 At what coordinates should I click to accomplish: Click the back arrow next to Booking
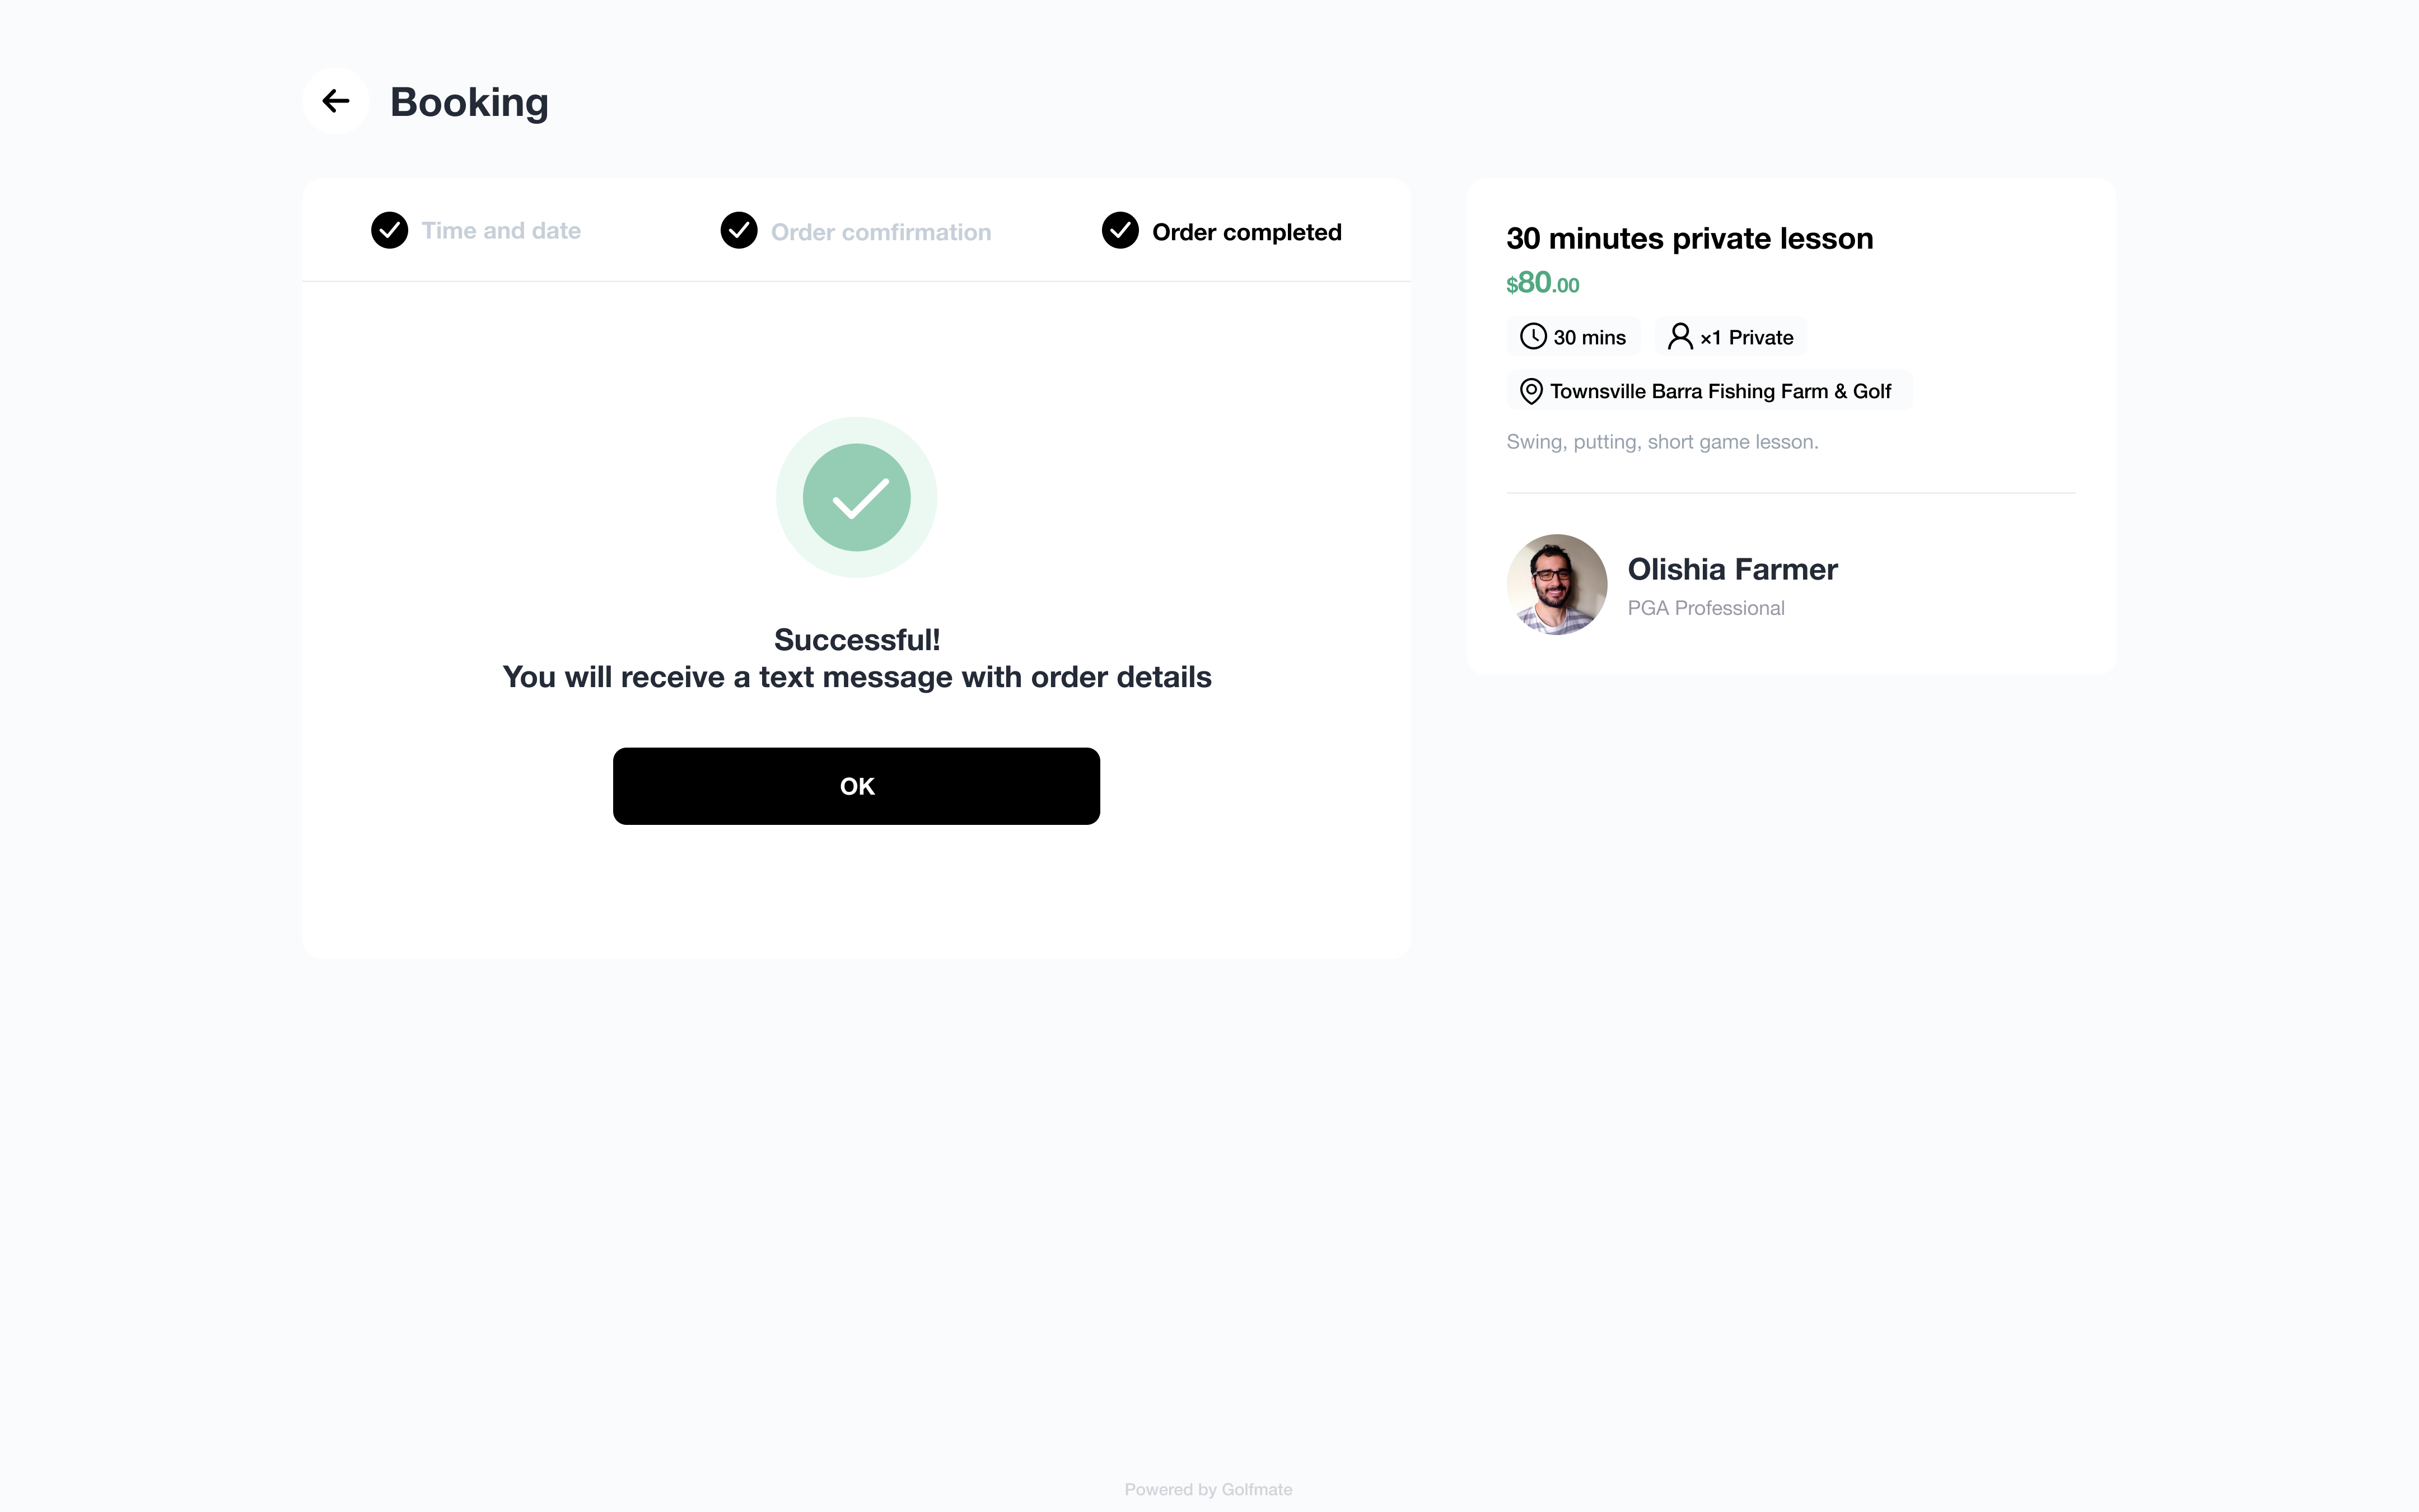pyautogui.click(x=336, y=101)
